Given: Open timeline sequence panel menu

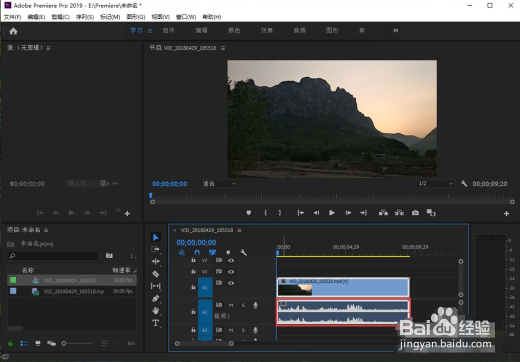Looking at the screenshot, I should click(x=239, y=230).
